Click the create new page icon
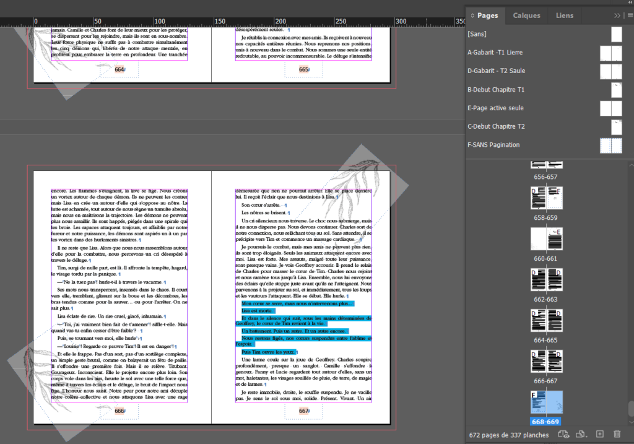The width and height of the screenshot is (634, 444). (x=599, y=435)
